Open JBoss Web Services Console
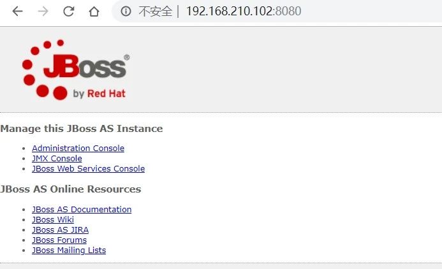 [88, 168]
